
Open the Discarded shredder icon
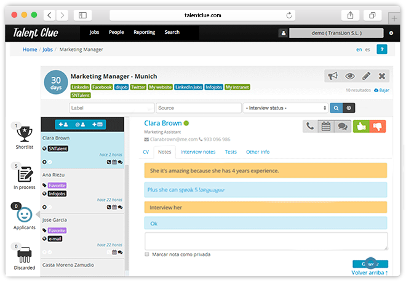[24, 256]
